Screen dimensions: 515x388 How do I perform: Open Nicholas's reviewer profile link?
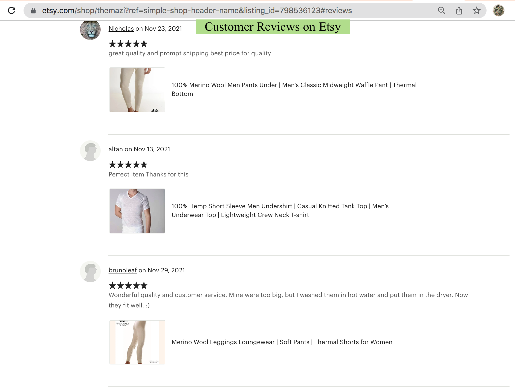tap(121, 28)
